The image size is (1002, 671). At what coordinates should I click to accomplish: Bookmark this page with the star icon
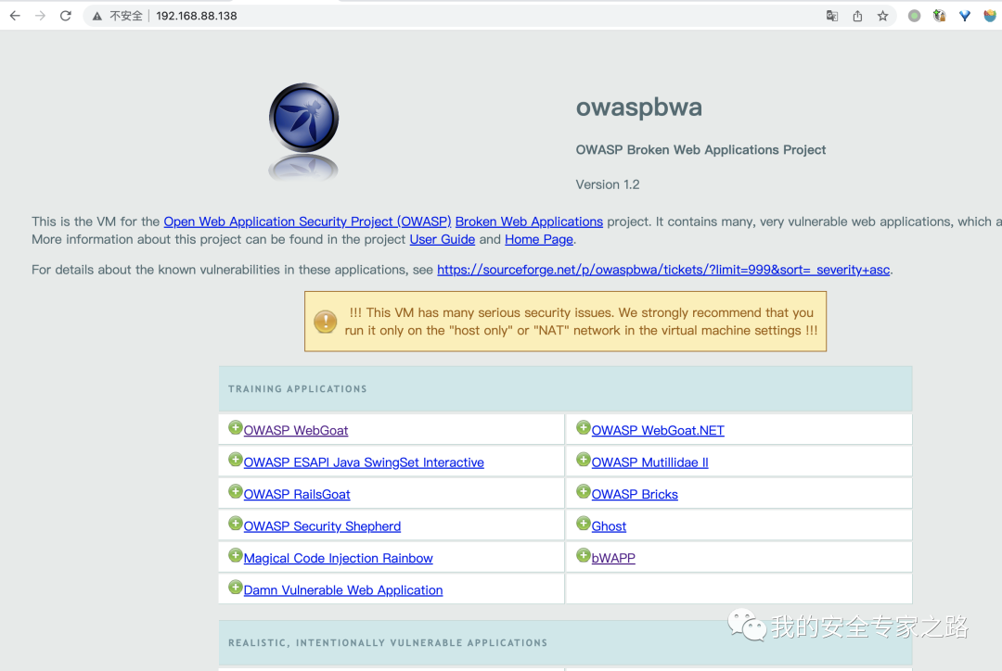[x=882, y=16]
